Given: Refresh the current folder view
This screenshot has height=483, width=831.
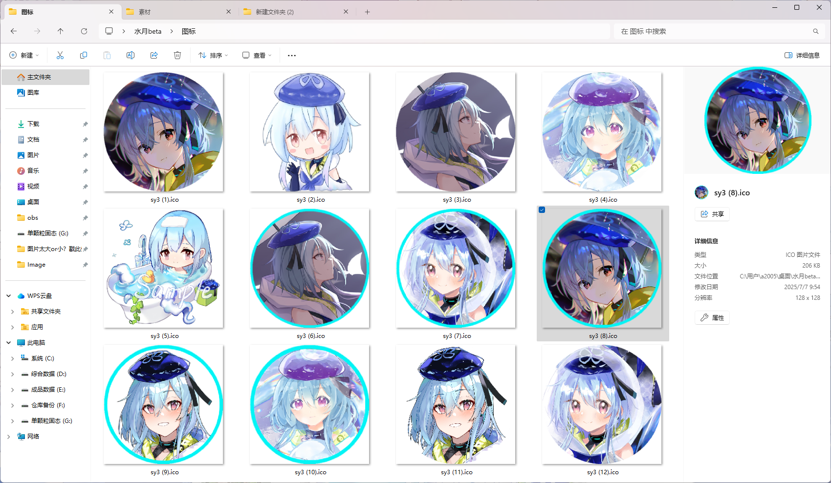Looking at the screenshot, I should pos(84,31).
